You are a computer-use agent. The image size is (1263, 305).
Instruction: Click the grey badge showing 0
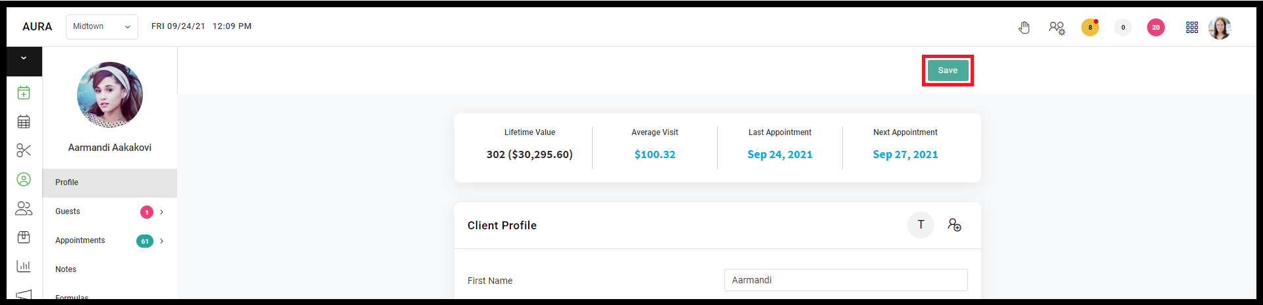tap(1123, 28)
